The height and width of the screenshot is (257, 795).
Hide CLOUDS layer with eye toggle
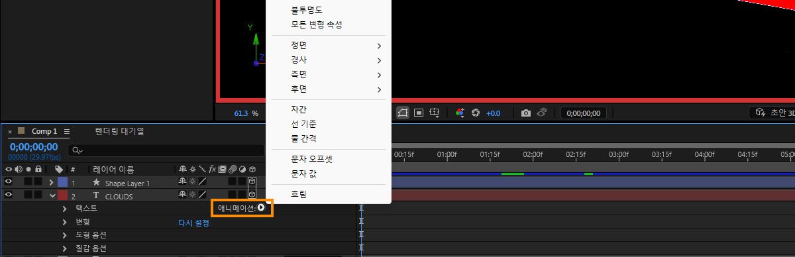tap(9, 195)
